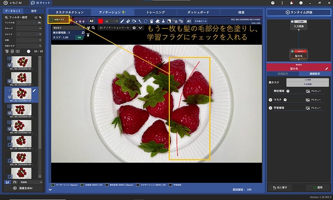Switch to the 検査 tab
Screen dimensions: 333x200
tap(241, 12)
